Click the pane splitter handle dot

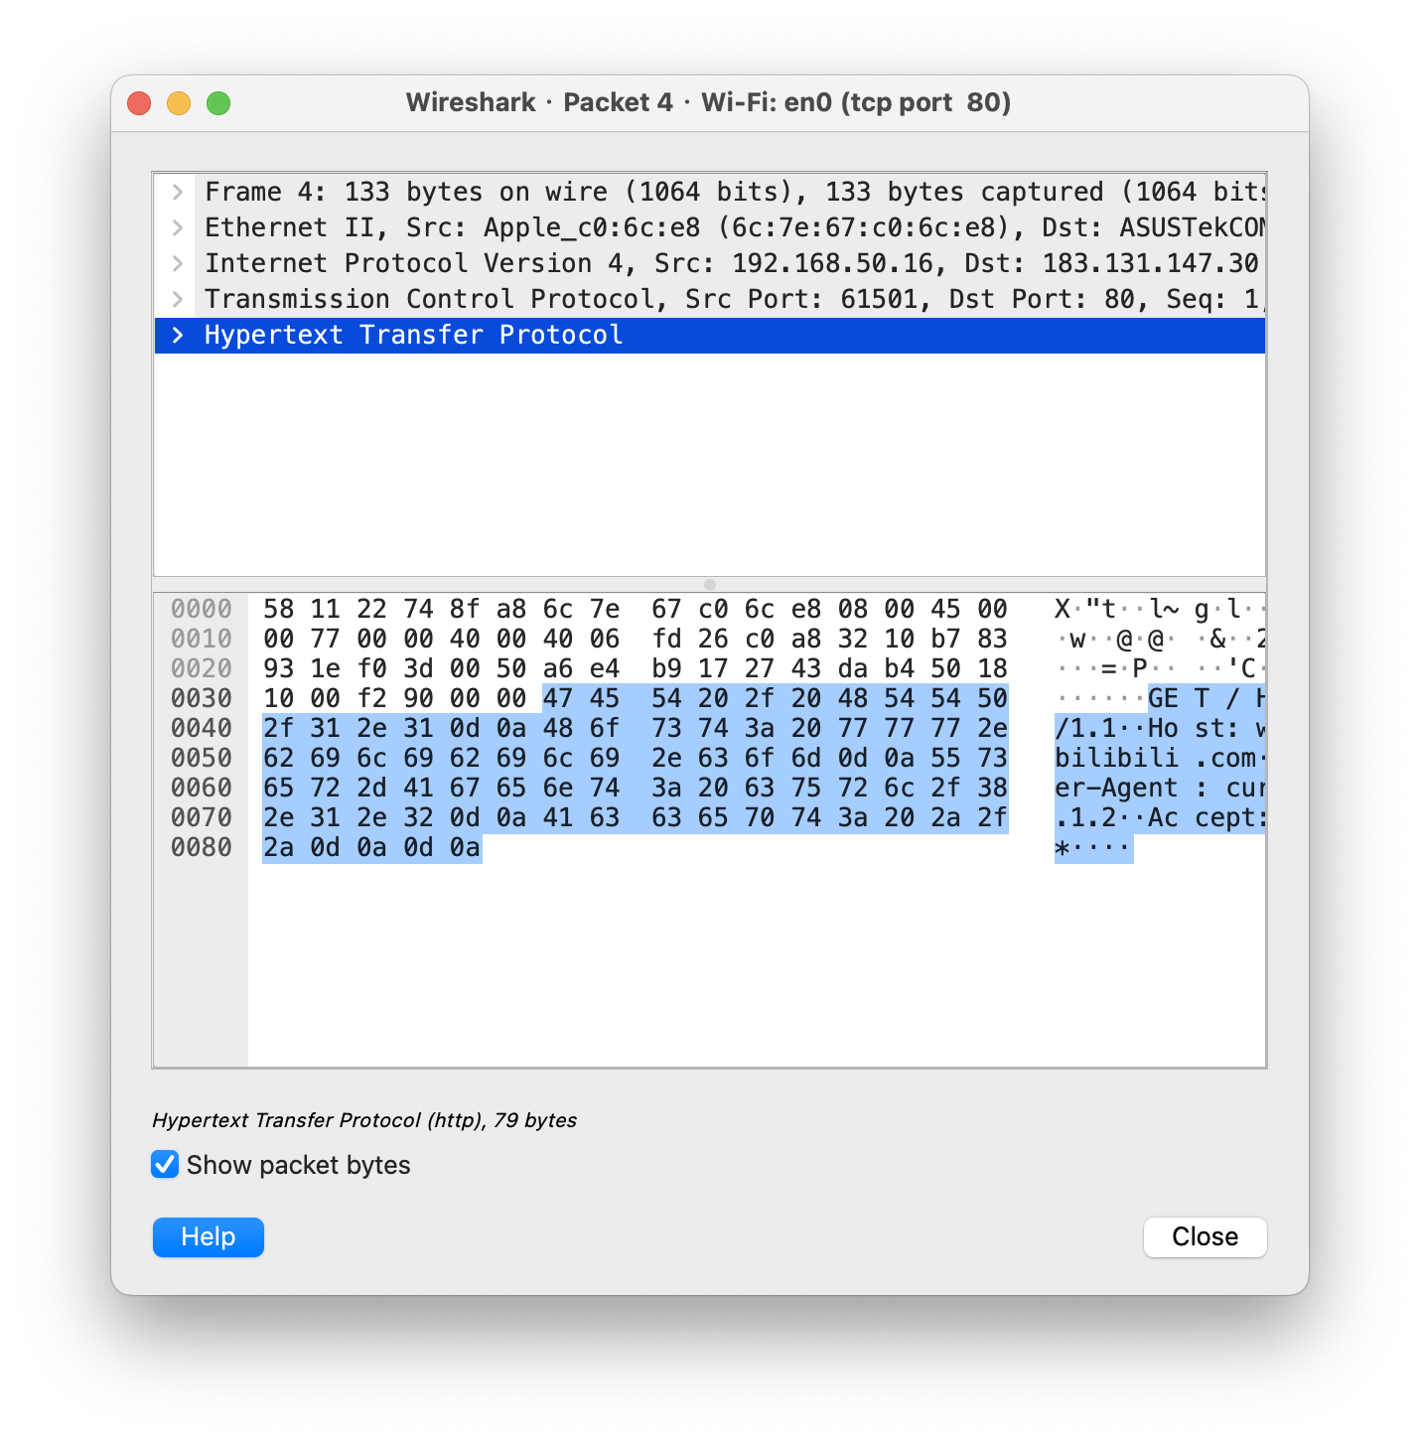710,585
